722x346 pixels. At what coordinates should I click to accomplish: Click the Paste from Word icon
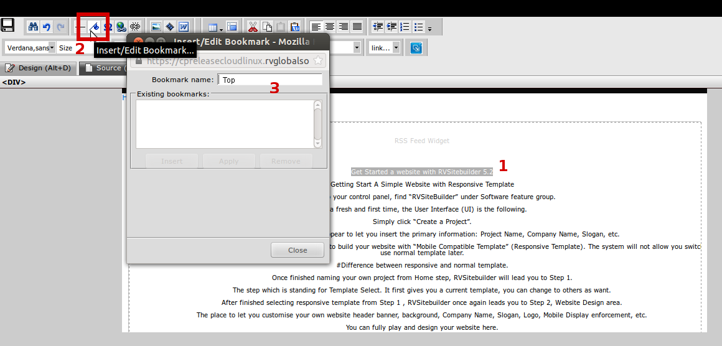coord(184,27)
